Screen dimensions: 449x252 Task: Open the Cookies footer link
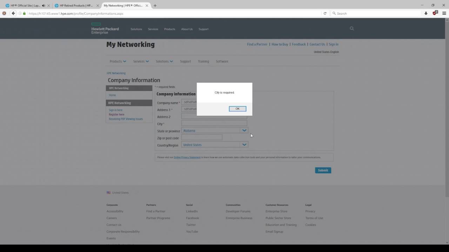pyautogui.click(x=310, y=225)
